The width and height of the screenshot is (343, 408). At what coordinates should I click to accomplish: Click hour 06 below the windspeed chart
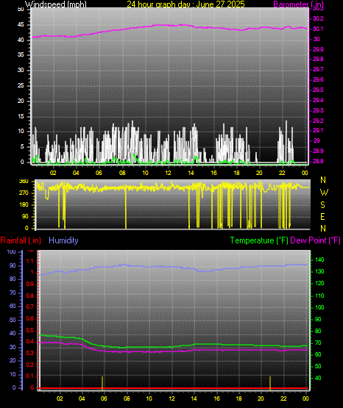click(99, 173)
